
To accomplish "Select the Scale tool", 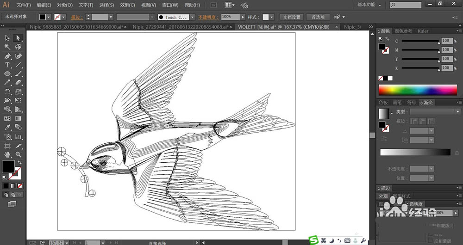I will (x=18, y=92).
